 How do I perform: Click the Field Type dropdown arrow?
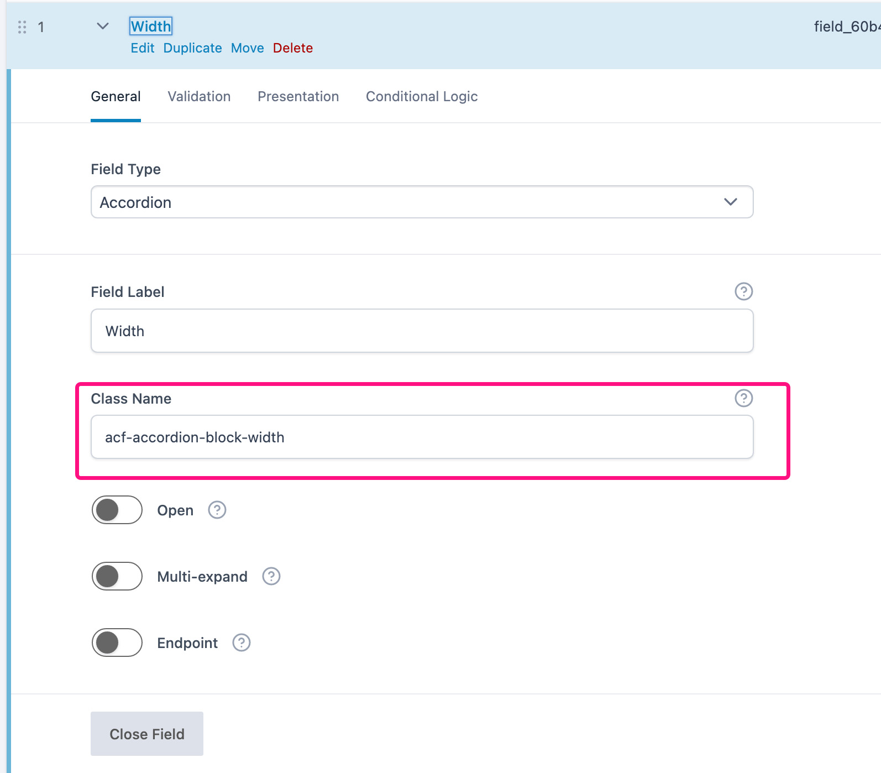(x=731, y=202)
